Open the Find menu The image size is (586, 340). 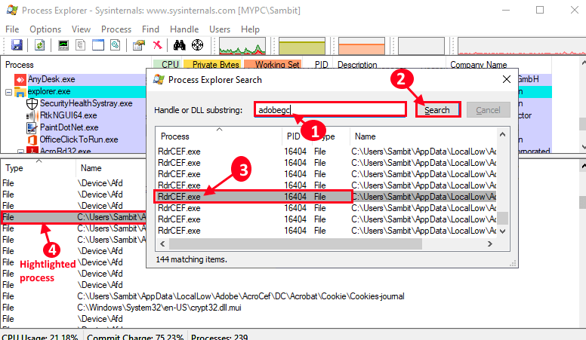click(x=150, y=29)
